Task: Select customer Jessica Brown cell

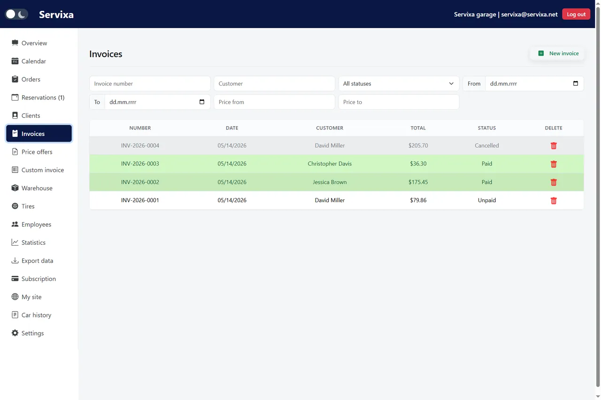Action: coord(330,182)
